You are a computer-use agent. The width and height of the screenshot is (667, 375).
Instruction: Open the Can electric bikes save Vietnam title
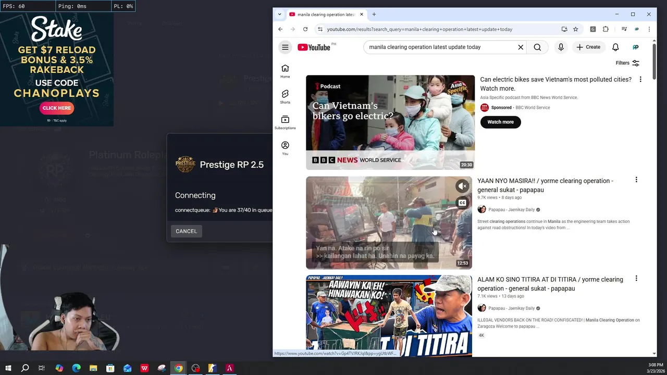tap(555, 84)
